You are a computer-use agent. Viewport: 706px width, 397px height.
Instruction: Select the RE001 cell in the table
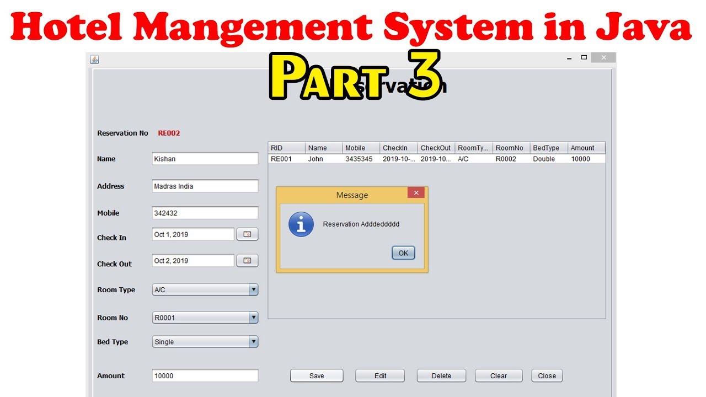287,159
